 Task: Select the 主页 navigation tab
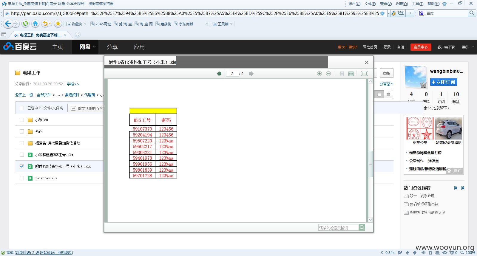pos(58,47)
